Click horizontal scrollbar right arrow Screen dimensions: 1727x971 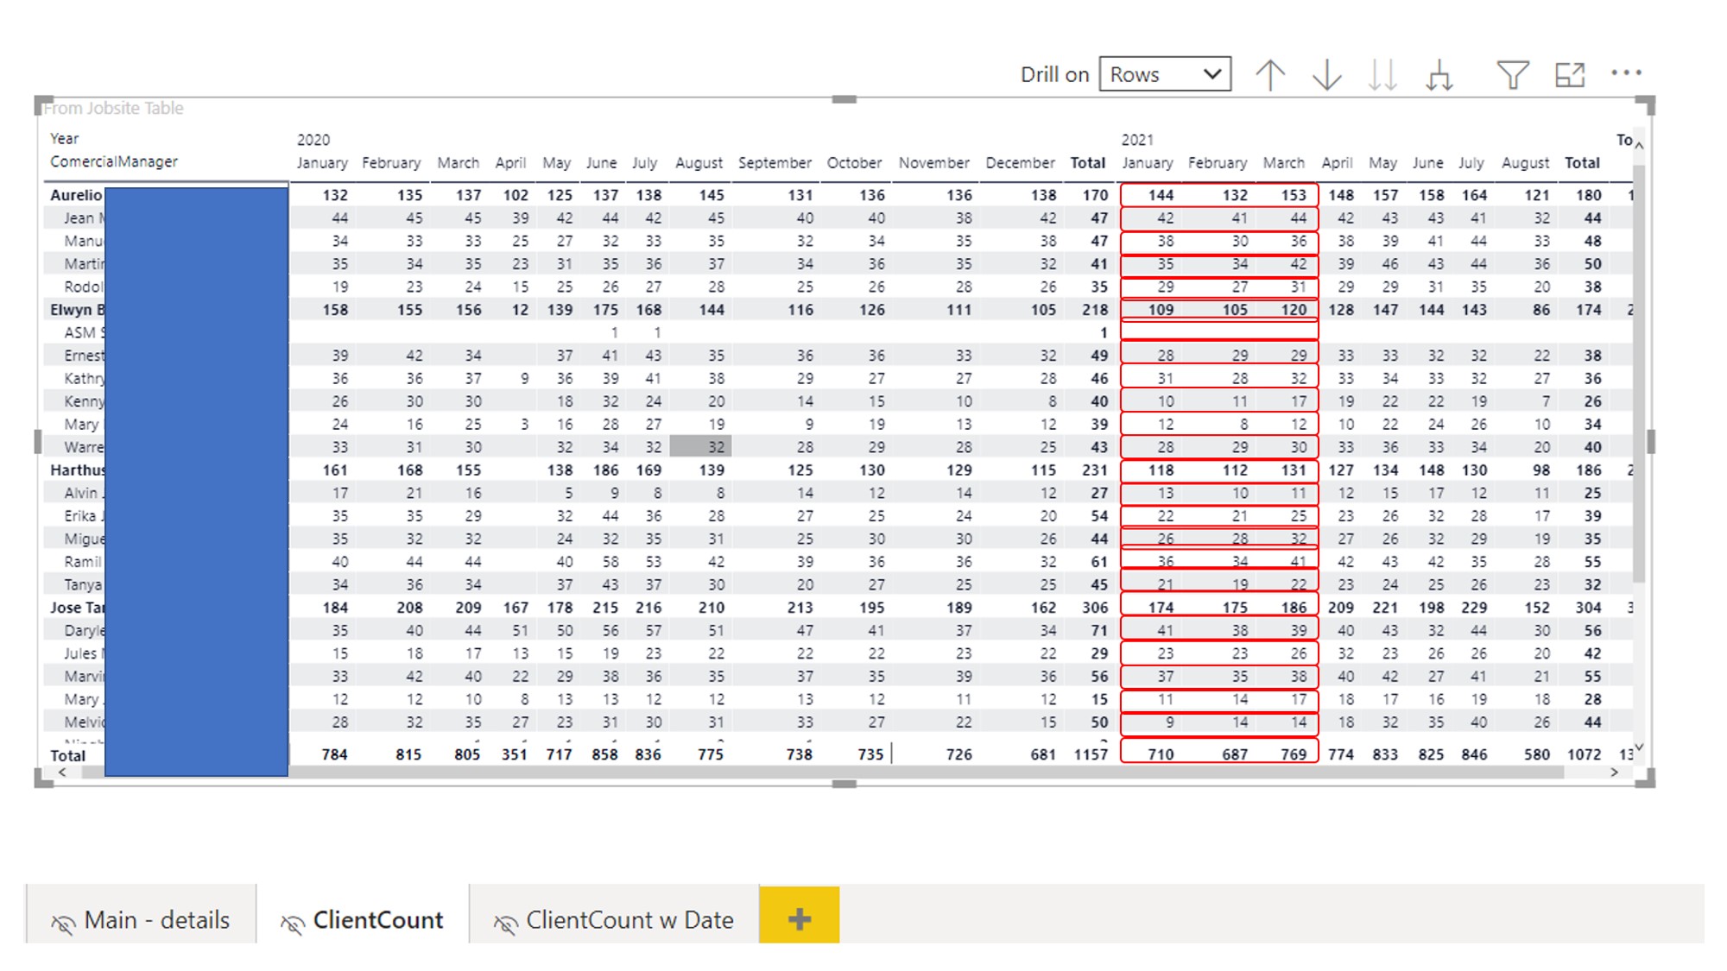point(1614,772)
